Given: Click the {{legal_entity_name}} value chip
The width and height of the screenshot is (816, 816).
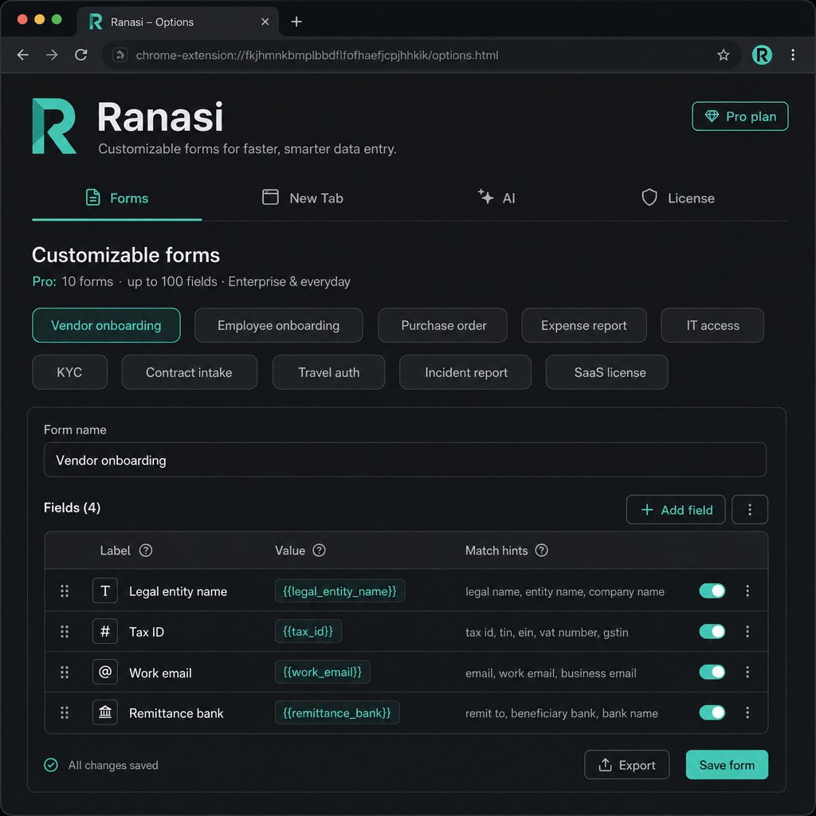Looking at the screenshot, I should point(339,590).
